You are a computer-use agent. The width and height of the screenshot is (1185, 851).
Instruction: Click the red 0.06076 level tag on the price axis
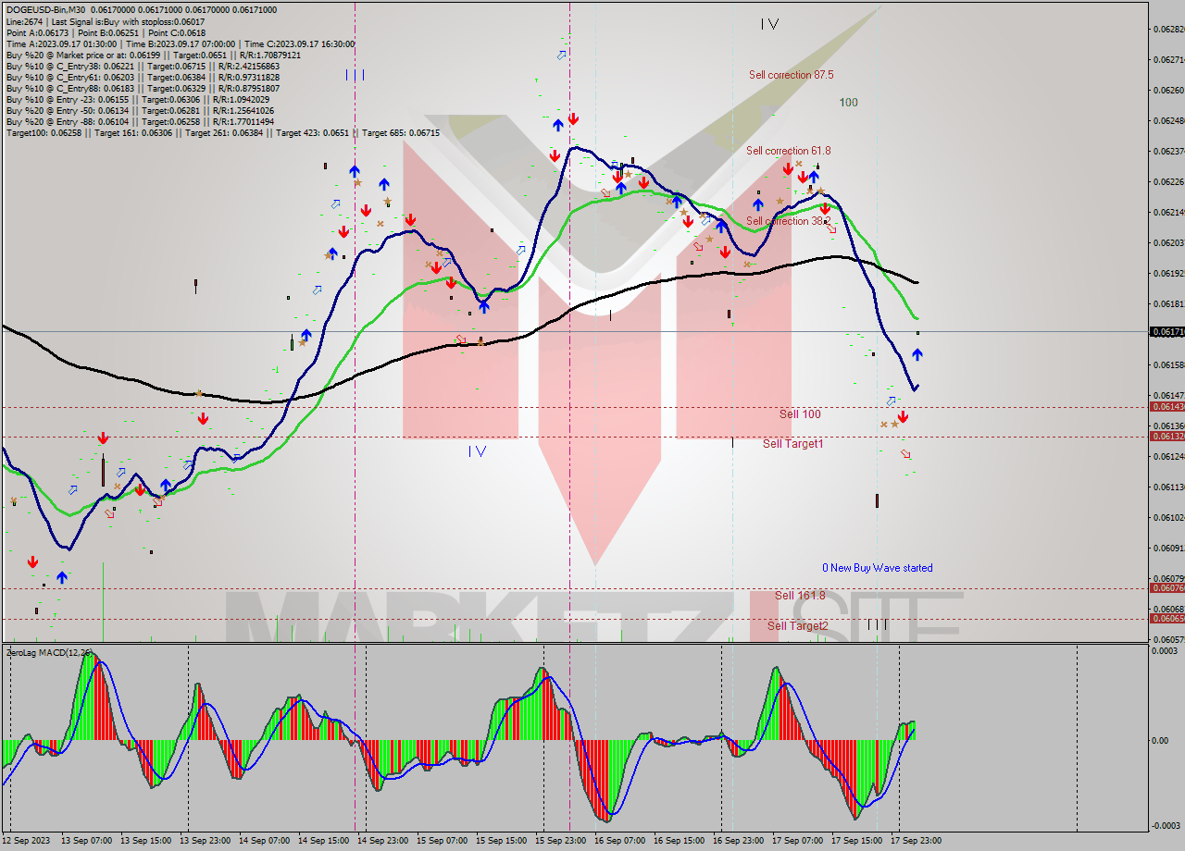click(x=1166, y=588)
